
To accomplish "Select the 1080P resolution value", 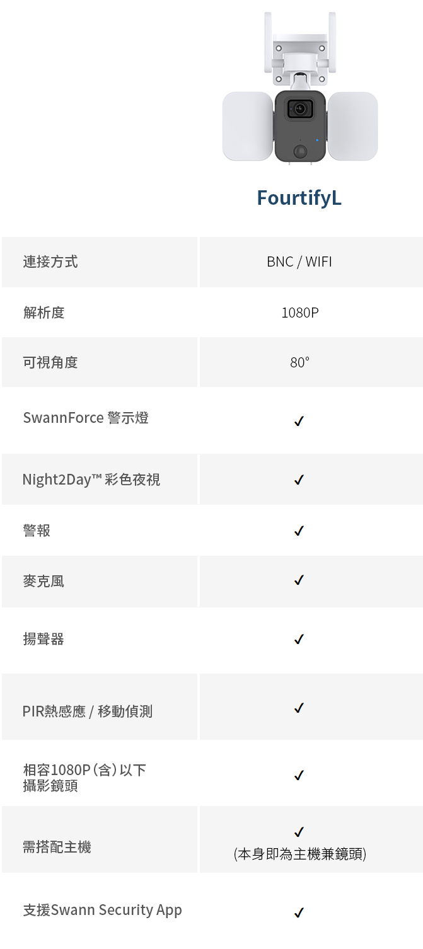I will coord(300,313).
